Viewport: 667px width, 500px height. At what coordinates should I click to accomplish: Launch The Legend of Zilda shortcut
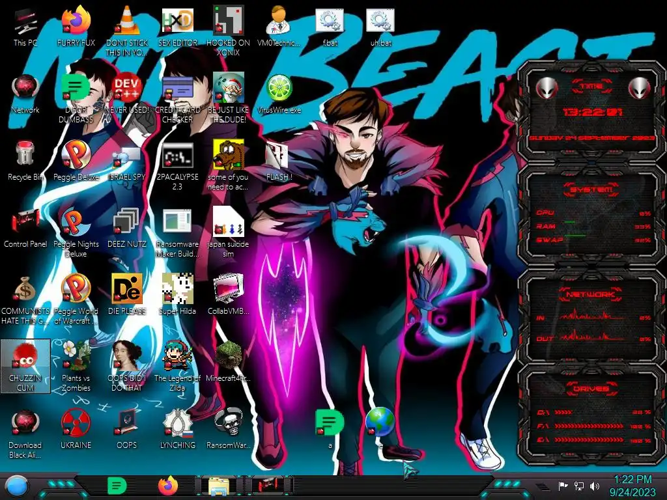point(177,355)
